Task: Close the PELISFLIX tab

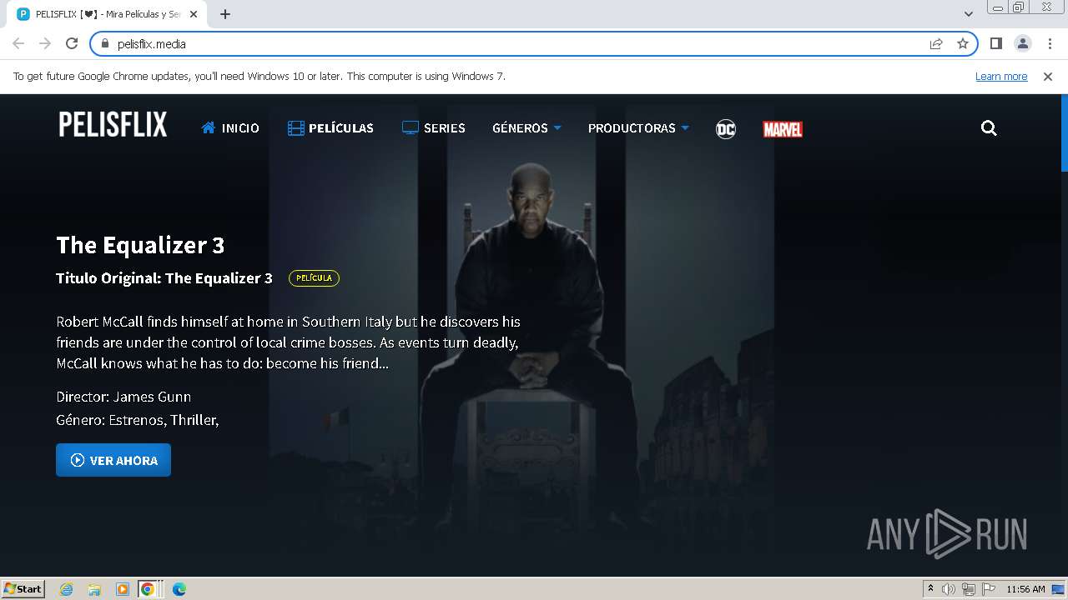Action: 194,14
